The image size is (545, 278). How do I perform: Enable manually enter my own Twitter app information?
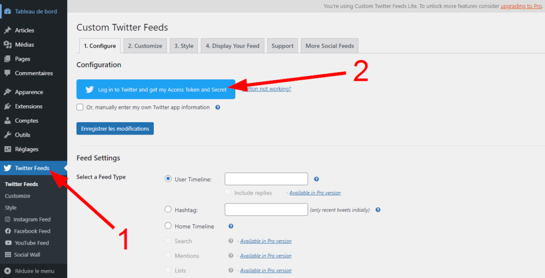coord(80,107)
